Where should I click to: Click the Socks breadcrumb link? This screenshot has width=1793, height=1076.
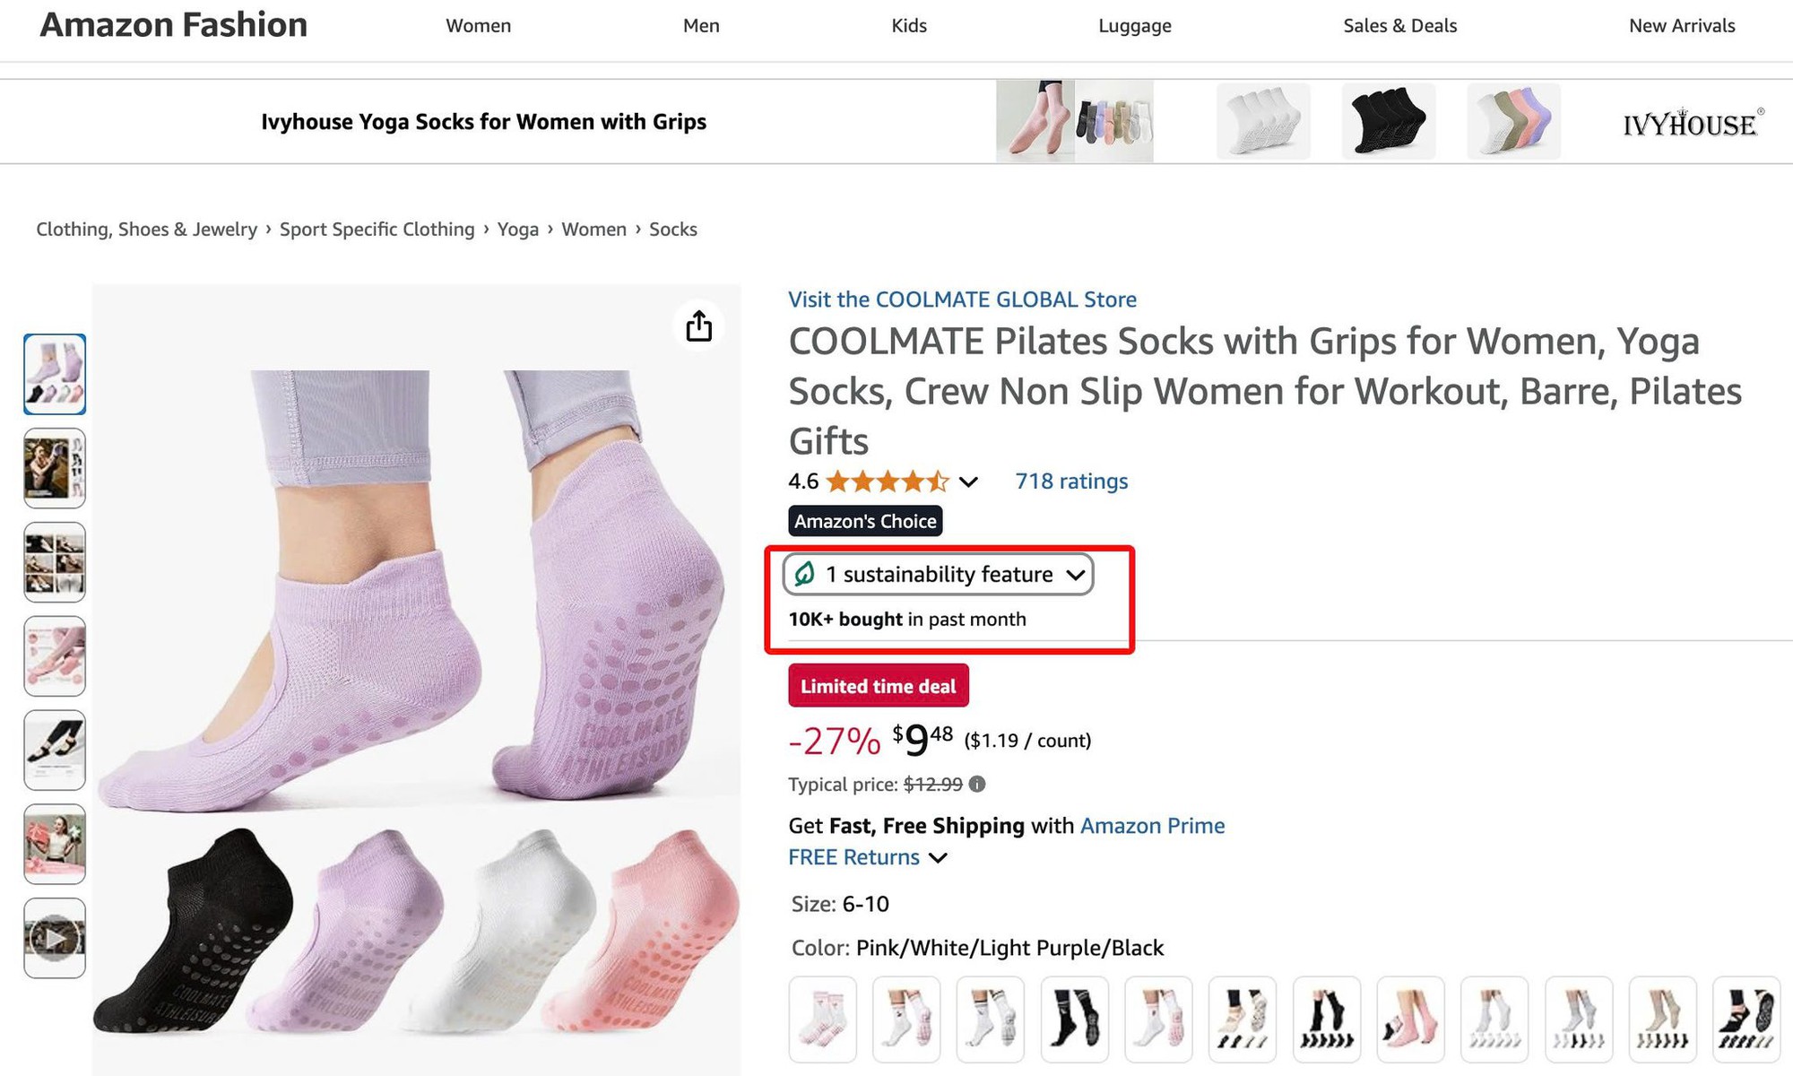click(x=672, y=229)
